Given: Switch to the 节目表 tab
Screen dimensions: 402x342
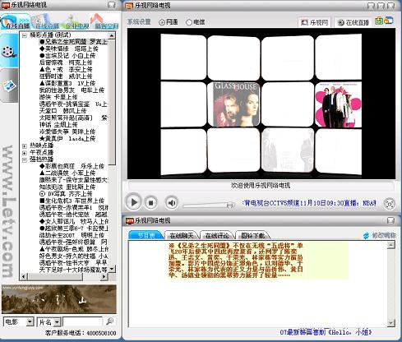Looking at the screenshot, I should (146, 235).
